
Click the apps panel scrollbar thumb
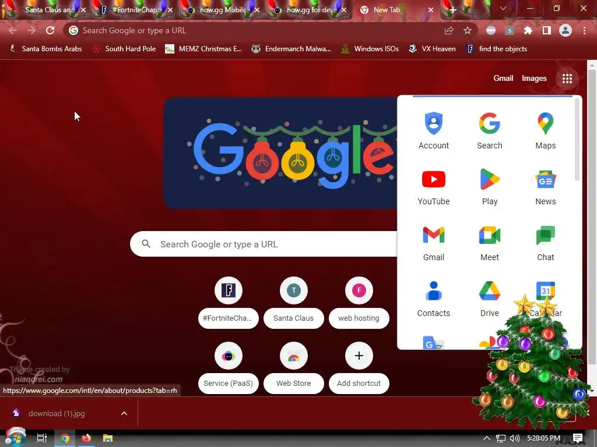click(577, 139)
